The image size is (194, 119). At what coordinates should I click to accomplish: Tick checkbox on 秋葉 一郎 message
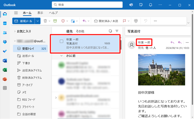pos(61,41)
